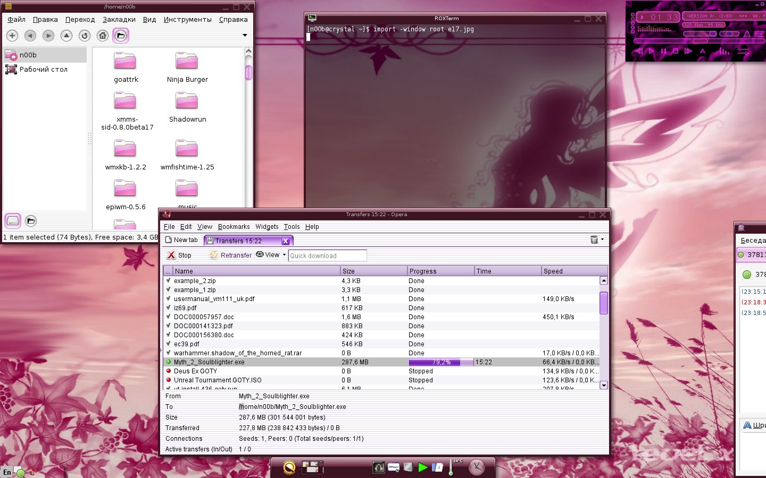Toggle XMMS repeat/shuffle arrows button
The width and height of the screenshot is (766, 478).
point(743,51)
